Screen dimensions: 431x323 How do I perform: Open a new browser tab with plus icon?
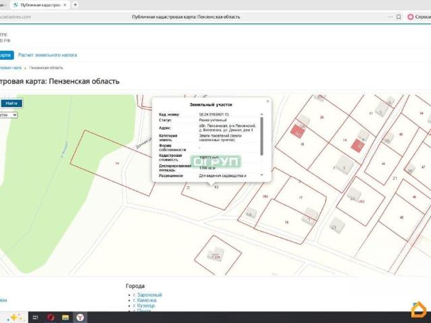click(75, 5)
